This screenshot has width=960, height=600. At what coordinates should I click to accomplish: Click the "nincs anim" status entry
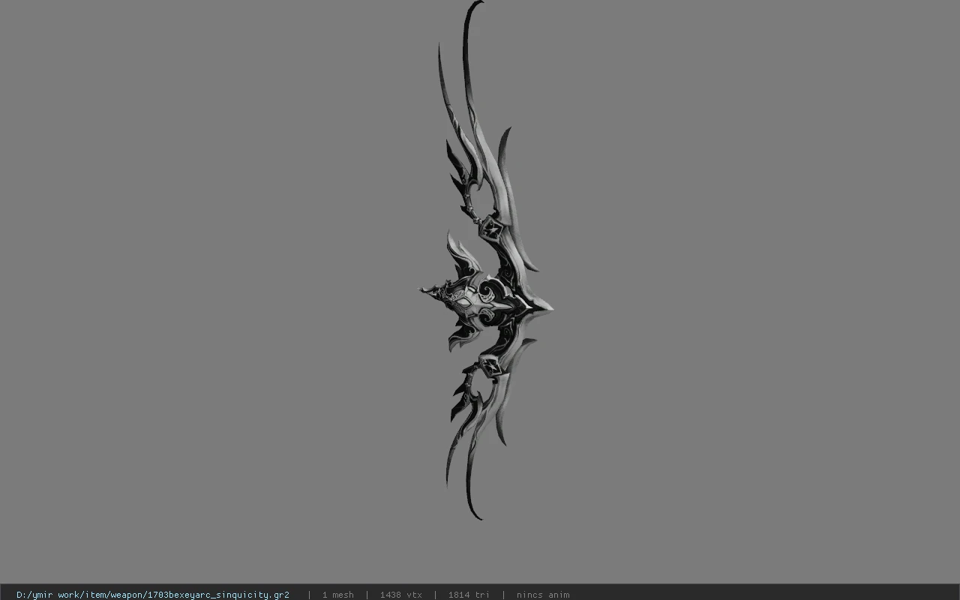543,595
